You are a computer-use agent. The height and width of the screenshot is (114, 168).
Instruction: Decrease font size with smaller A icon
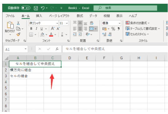[x=58, y=29]
